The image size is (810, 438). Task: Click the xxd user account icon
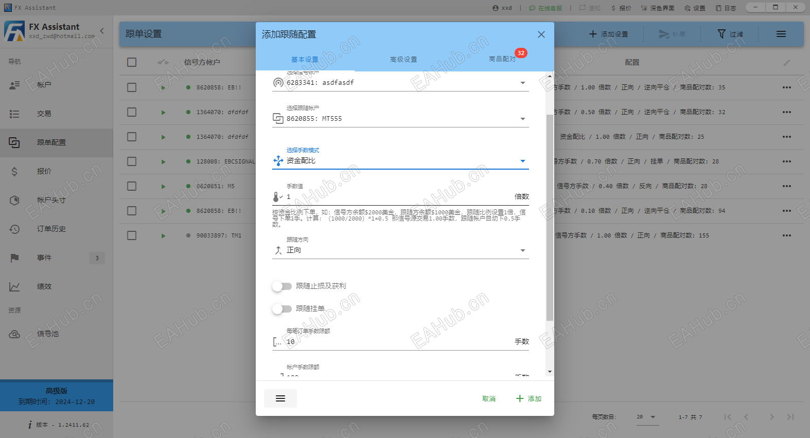(496, 8)
